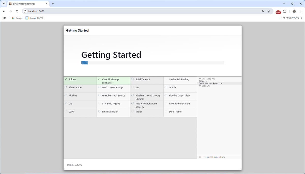Click the SSH Build Agents plugin name
The image size is (305, 174).
click(x=111, y=104)
